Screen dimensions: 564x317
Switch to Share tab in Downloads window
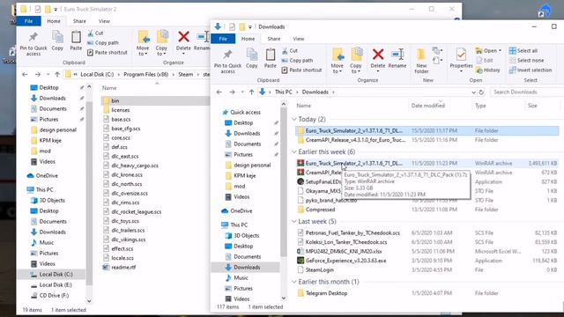pos(274,39)
